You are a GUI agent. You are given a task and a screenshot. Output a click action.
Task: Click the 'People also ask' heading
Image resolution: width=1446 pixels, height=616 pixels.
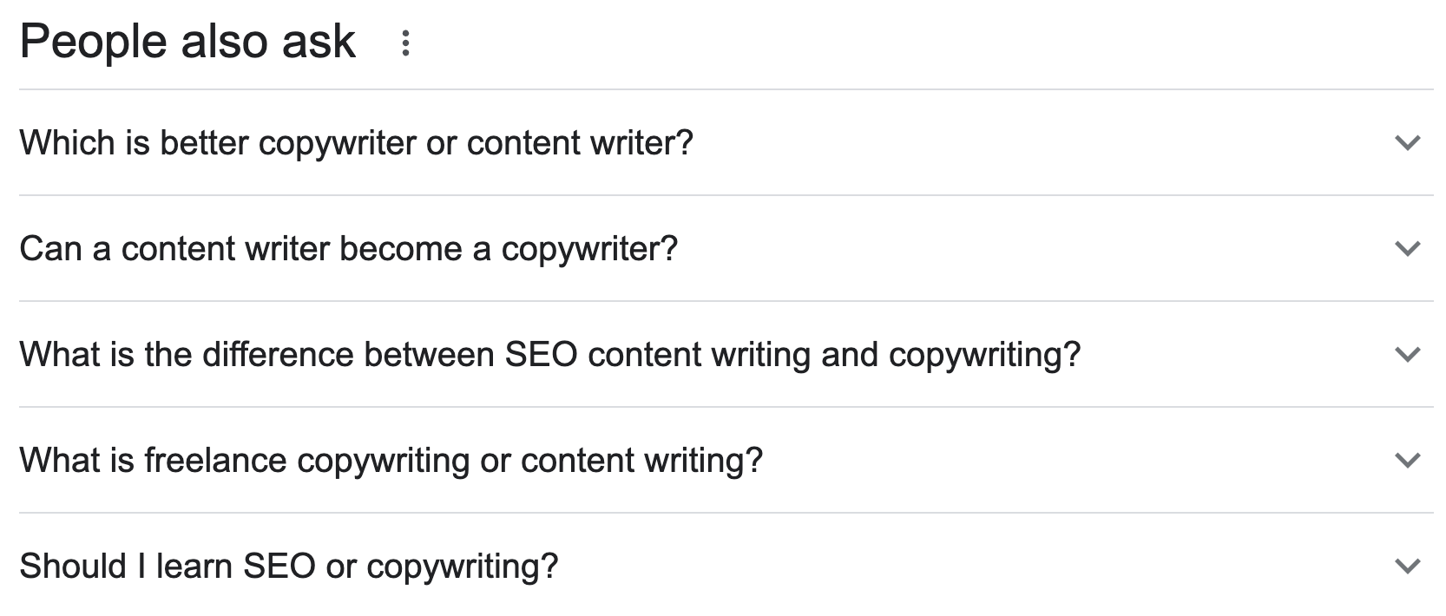[187, 39]
